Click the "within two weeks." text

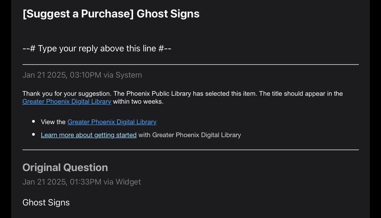coord(138,102)
